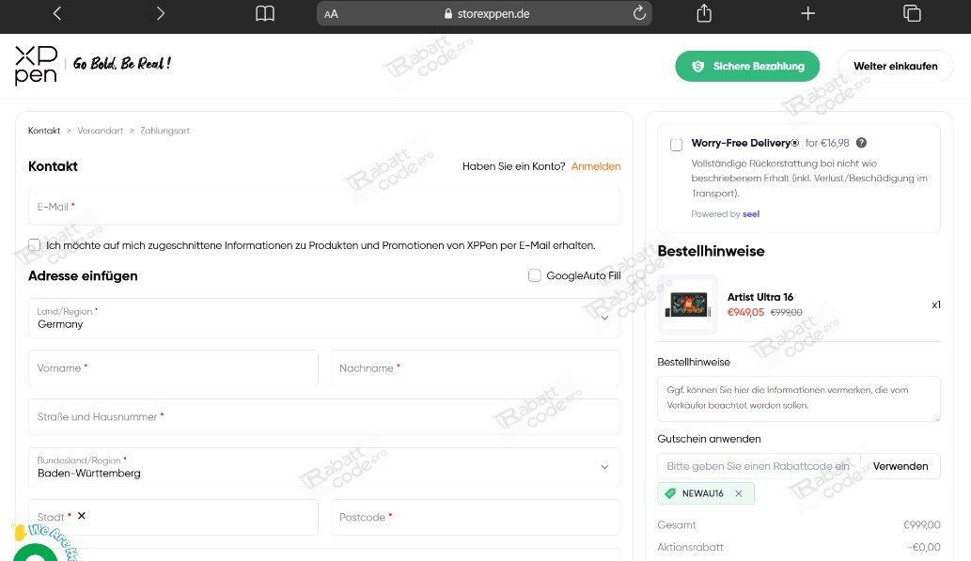
Task: Click the NEWAU16 coupon tag icon
Action: (670, 493)
